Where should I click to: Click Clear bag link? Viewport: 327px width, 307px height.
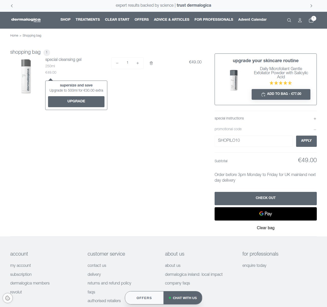(x=265, y=228)
